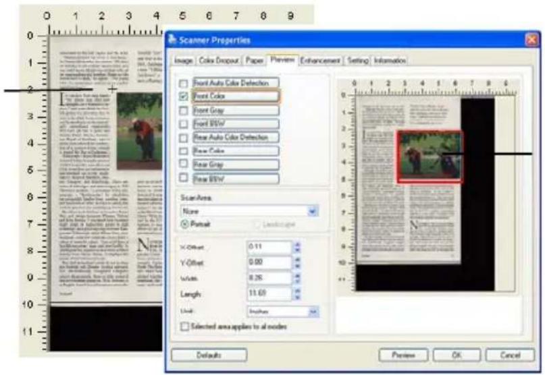Screen dimensions: 545x375
Task: Enable the Front B&W checkbox
Action: (183, 124)
